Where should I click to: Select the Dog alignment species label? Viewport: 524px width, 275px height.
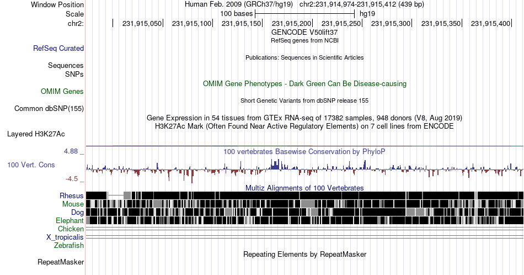[77, 213]
